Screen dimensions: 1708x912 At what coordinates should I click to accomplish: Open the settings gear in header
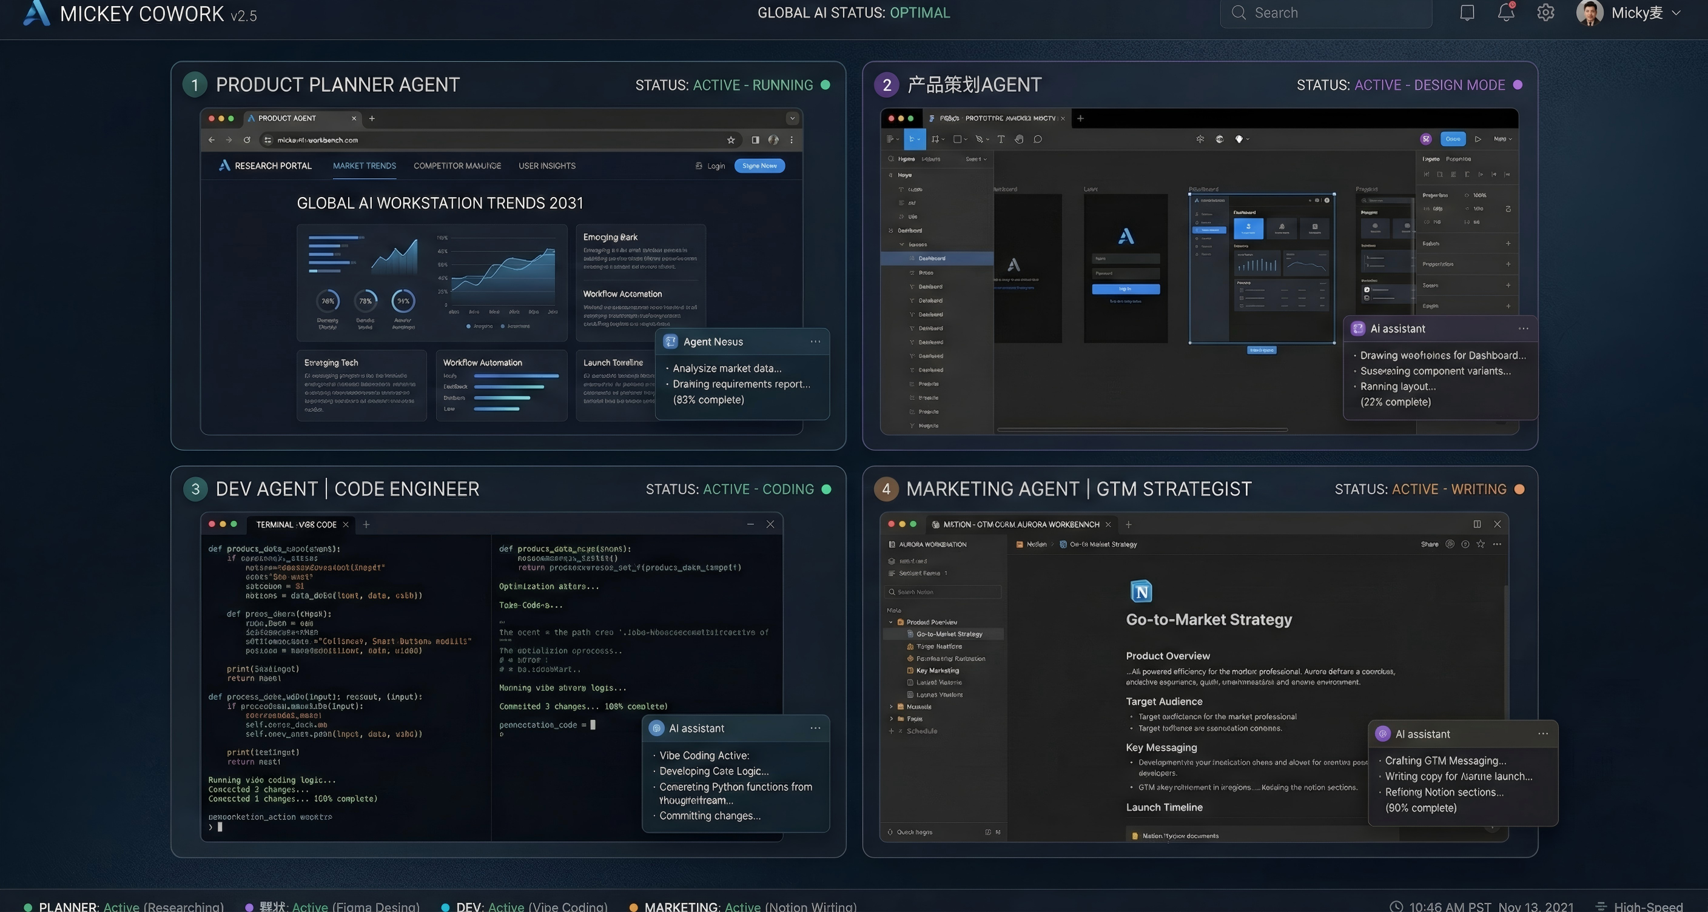[x=1545, y=13]
